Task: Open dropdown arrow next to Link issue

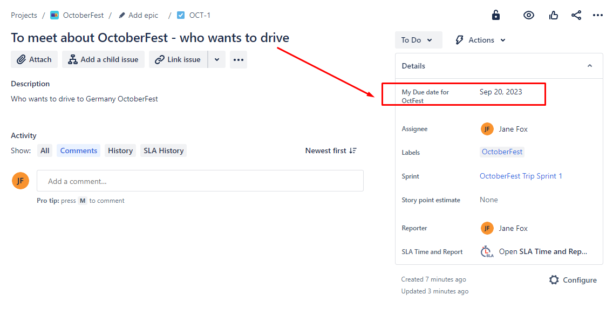Action: coord(217,59)
